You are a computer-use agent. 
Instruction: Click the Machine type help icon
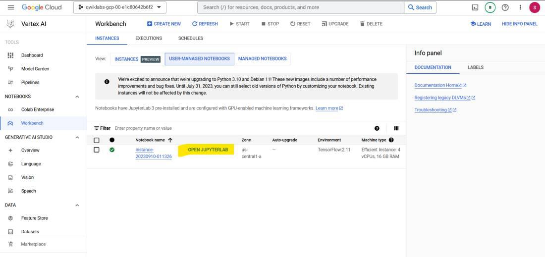pyautogui.click(x=391, y=140)
